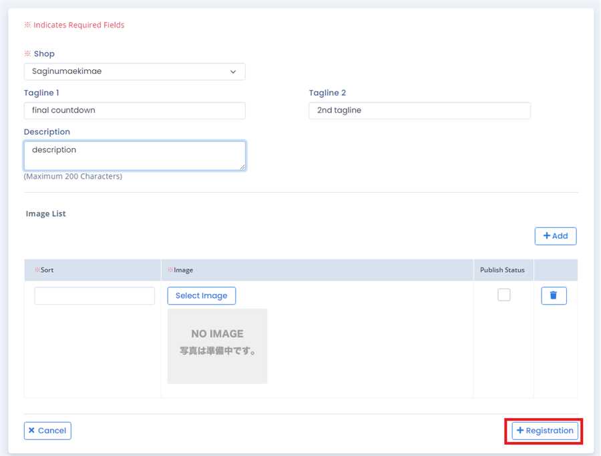
Task: Add a new image row
Action: pos(555,236)
